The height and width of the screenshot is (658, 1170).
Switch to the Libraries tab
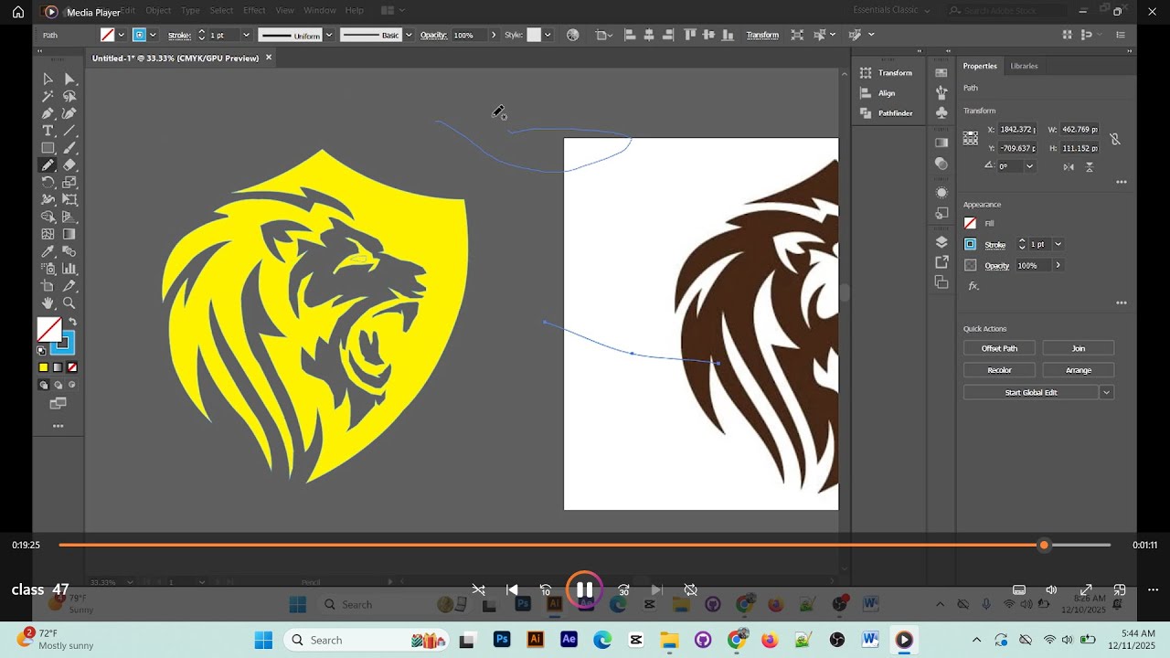pyautogui.click(x=1024, y=66)
